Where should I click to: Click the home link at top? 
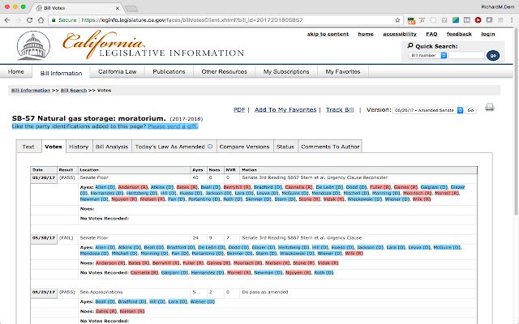tap(366, 34)
